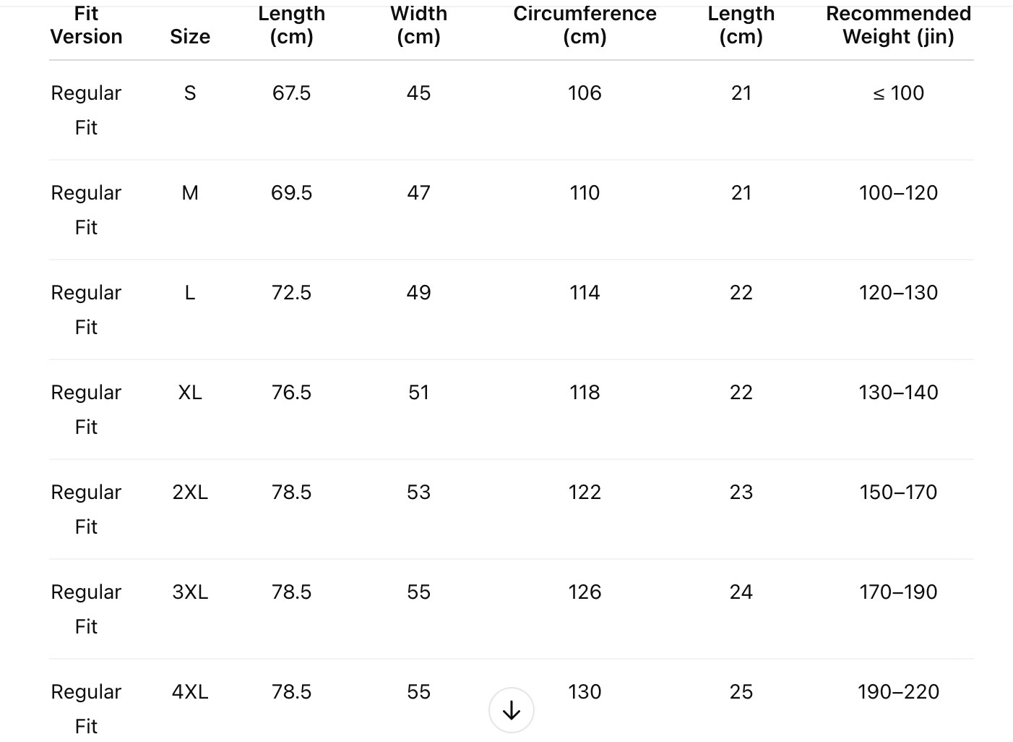Image resolution: width=1013 pixels, height=742 pixels.
Task: Click the Size column header
Action: click(x=190, y=36)
